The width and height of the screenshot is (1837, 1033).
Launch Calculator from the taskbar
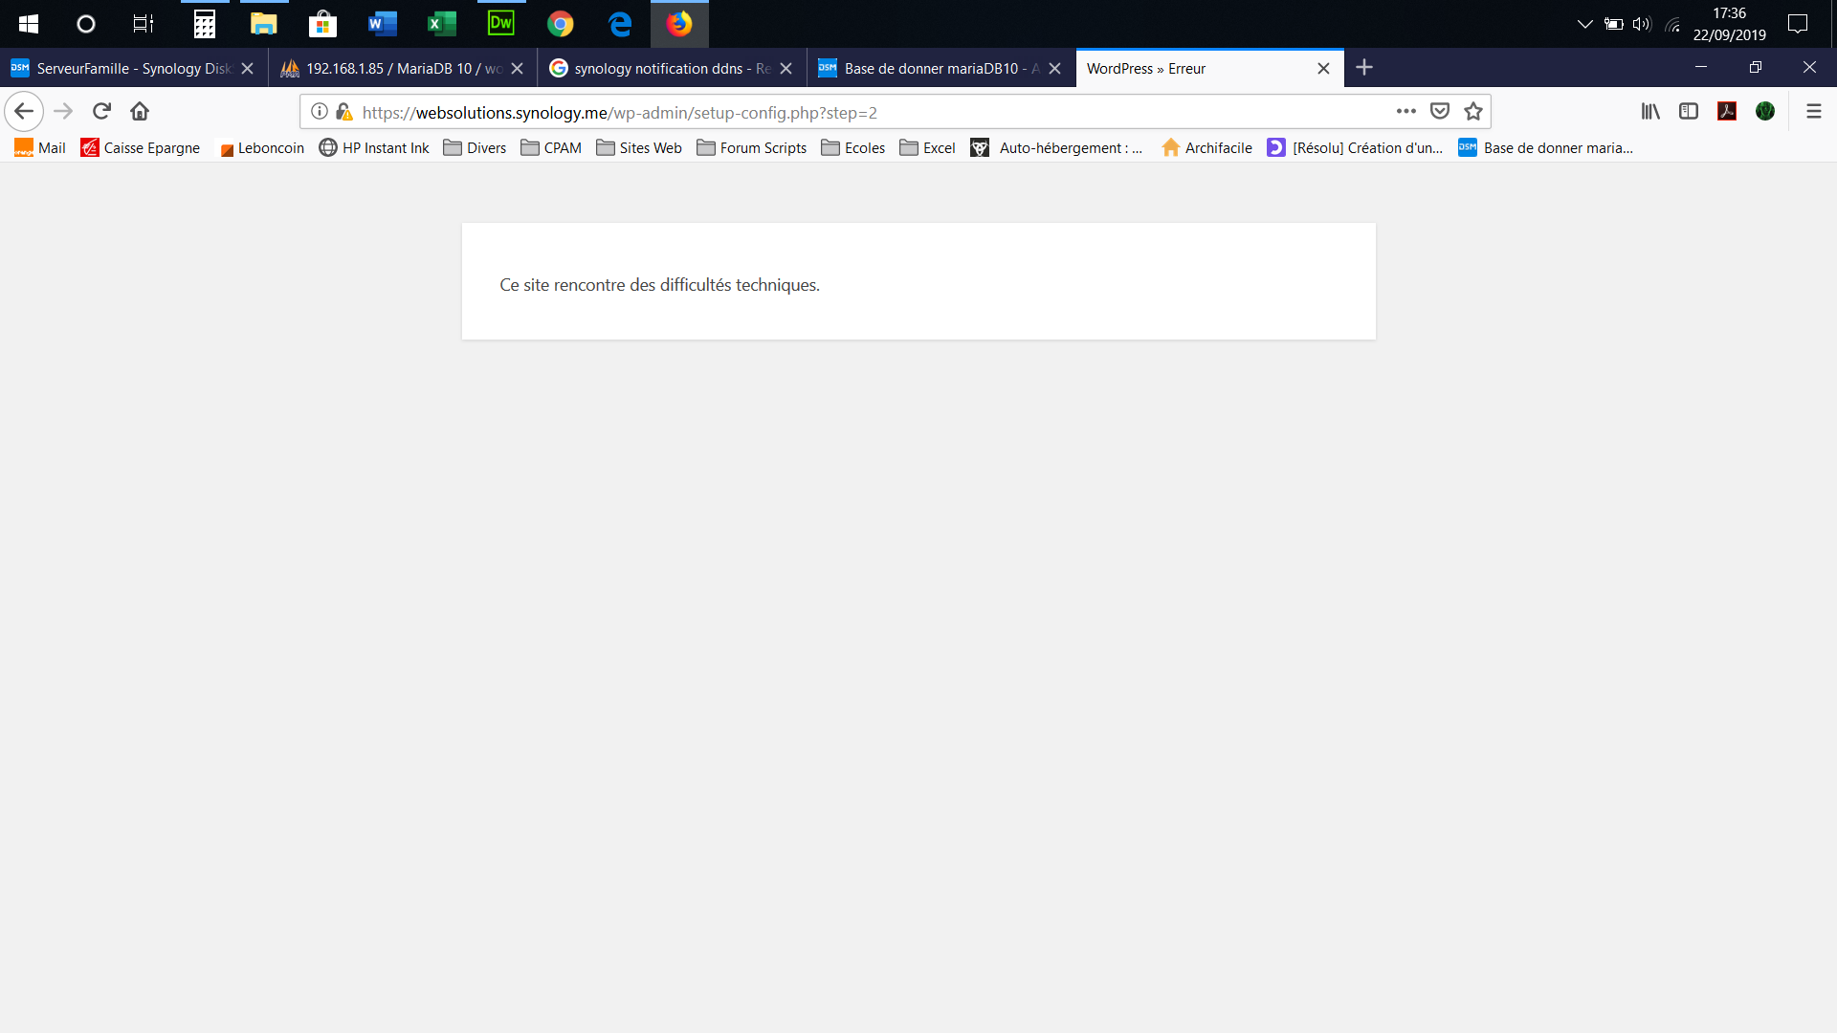coord(205,24)
